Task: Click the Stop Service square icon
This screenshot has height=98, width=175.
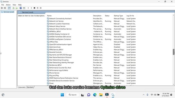Action: 34,8
